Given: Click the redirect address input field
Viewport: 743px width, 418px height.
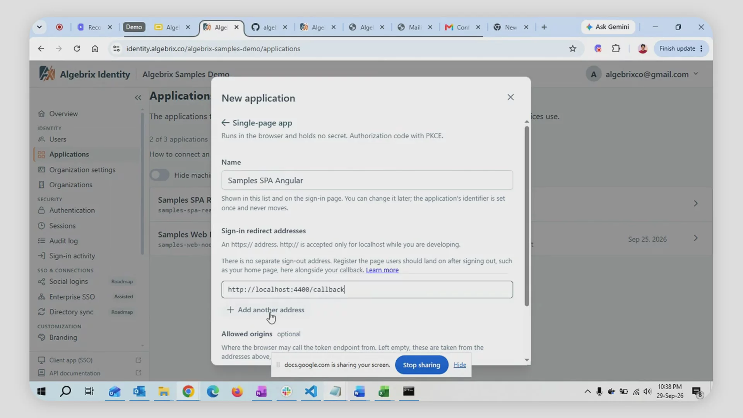Looking at the screenshot, I should tap(367, 290).
